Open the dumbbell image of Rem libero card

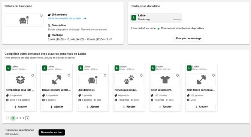coord(201,80)
